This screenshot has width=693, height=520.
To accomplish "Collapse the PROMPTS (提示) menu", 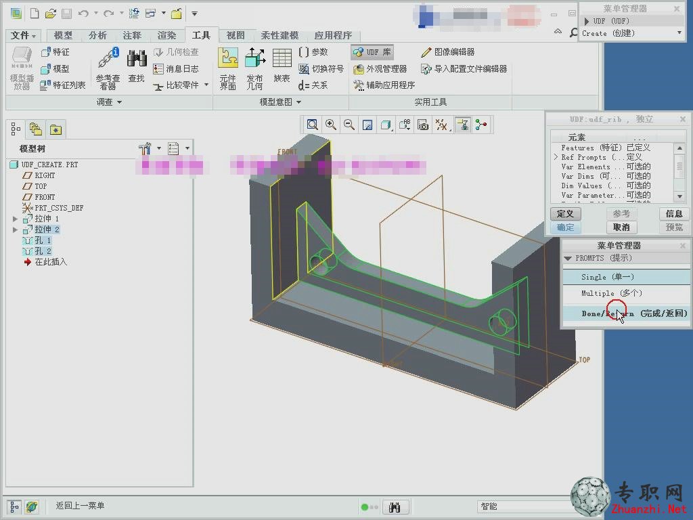I will click(568, 258).
